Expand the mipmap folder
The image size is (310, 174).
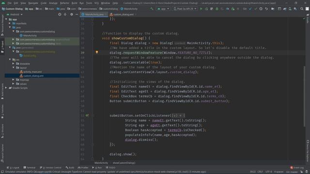[x=13, y=80]
